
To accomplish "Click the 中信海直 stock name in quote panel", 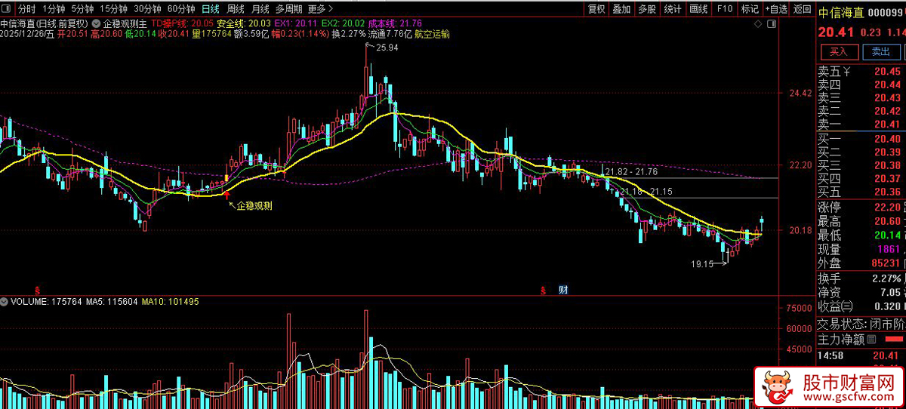I will [x=840, y=12].
